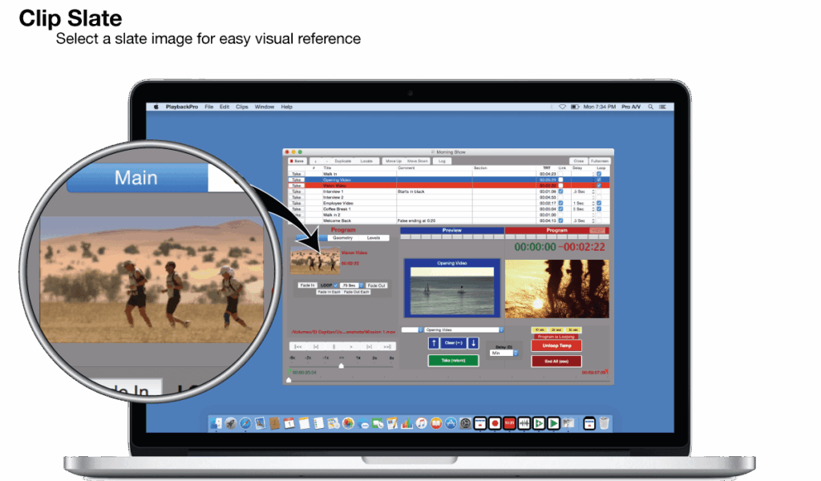Toggle Loop checkbox for Coffee Break 1

click(x=599, y=209)
